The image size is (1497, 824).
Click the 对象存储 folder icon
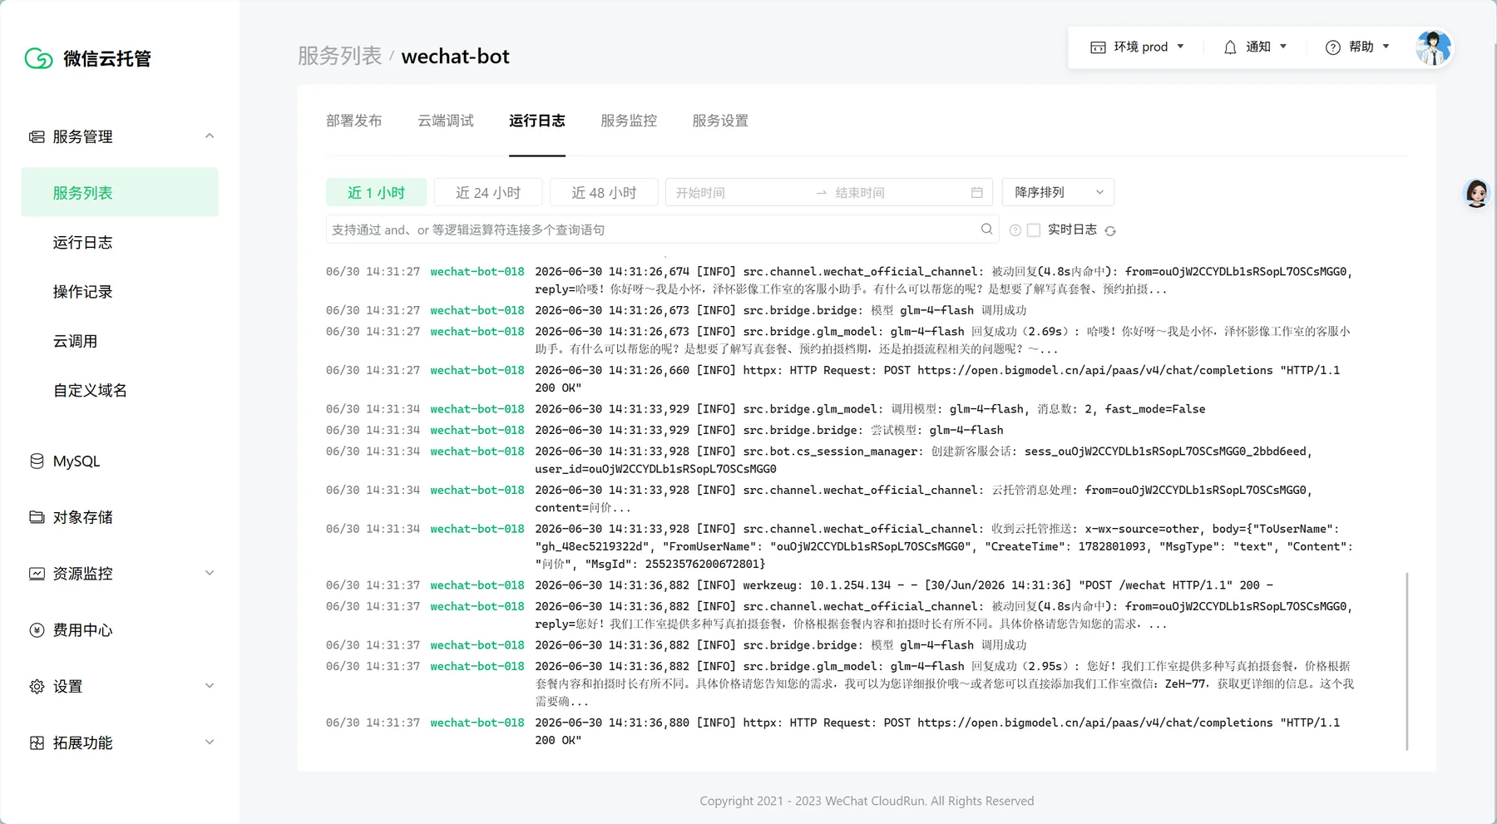point(37,517)
